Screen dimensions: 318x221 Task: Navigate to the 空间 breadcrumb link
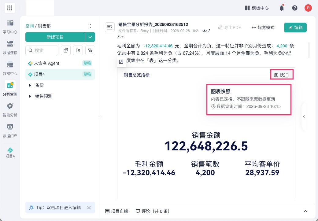(30, 26)
